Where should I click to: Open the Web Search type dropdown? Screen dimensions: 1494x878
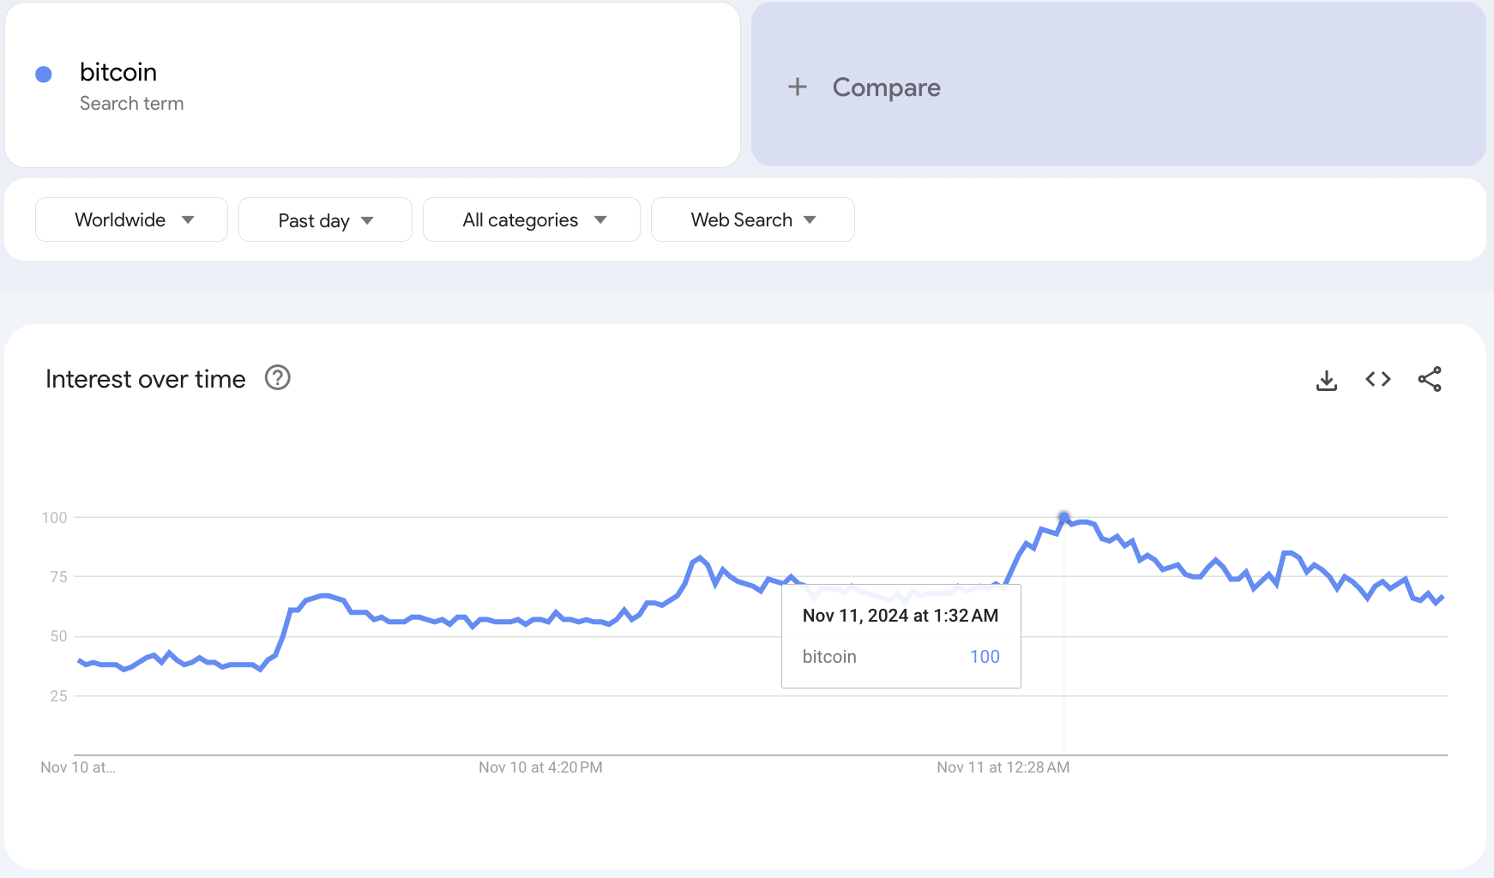click(752, 220)
